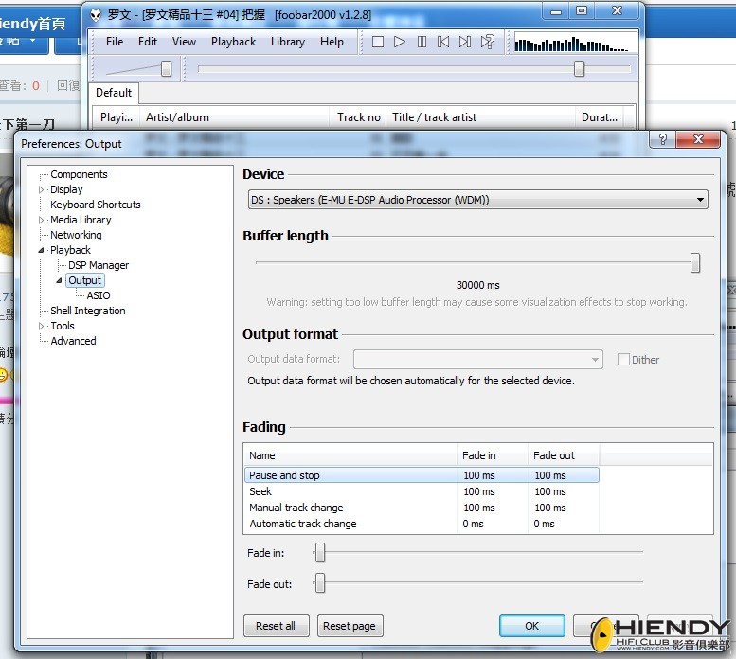Click the Buffer length slider handle

click(x=695, y=262)
